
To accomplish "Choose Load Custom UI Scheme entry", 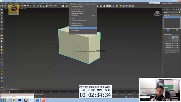I will pos(83,9).
